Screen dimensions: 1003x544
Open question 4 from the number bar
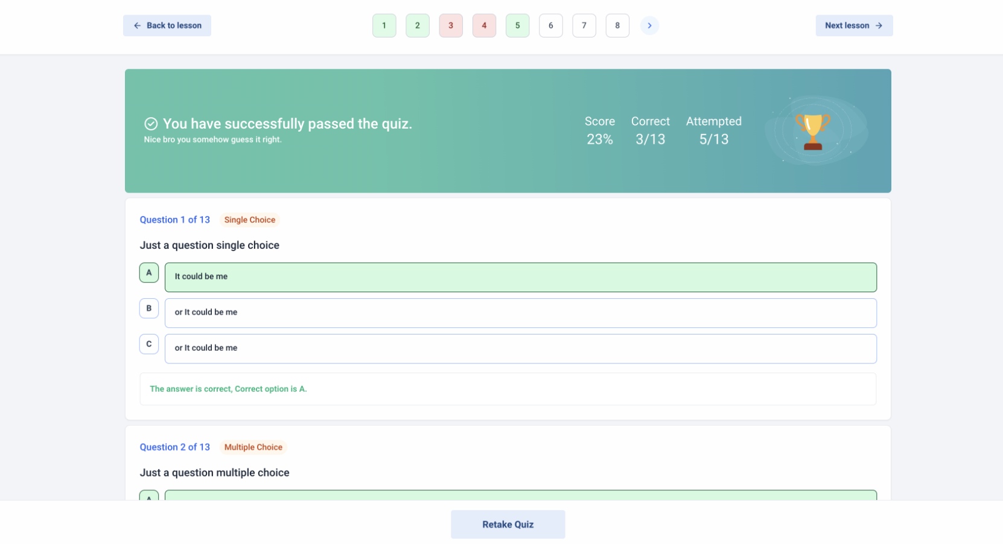click(484, 25)
